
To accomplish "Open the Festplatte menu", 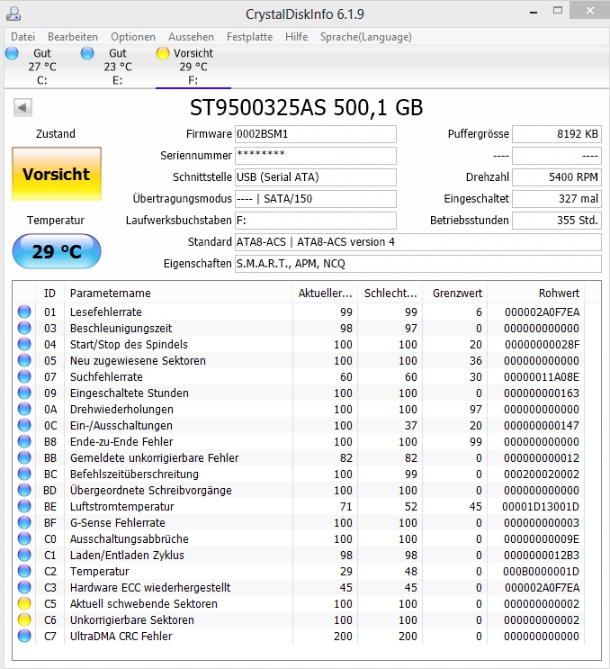I will point(249,37).
